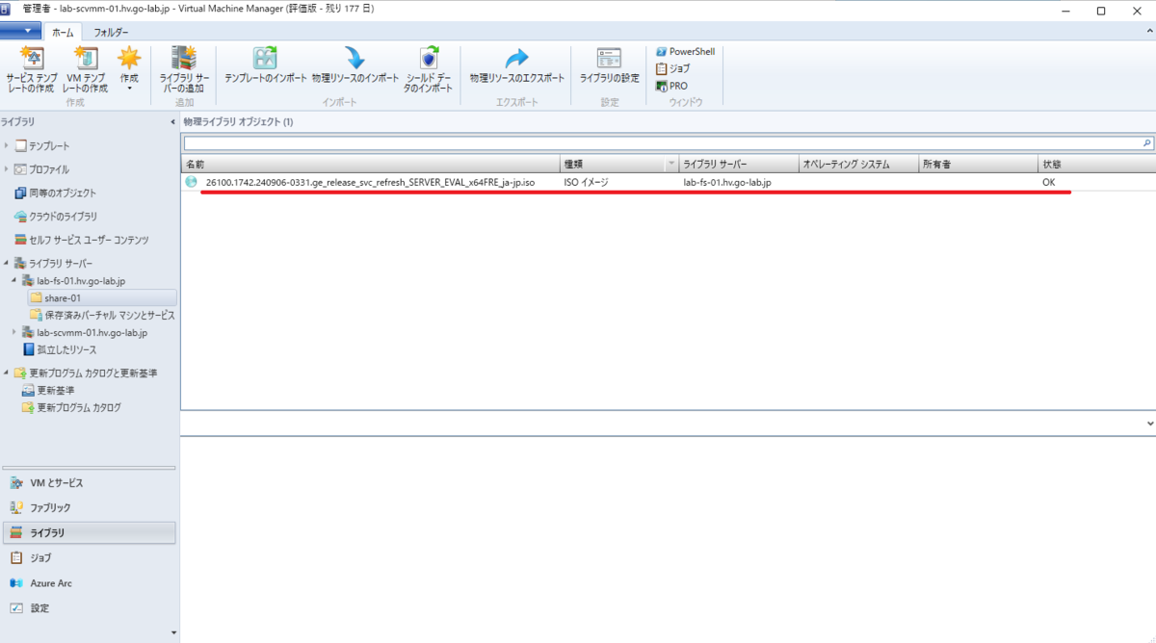Click the Create VM Template ribbon icon
1156x643 pixels.
(x=85, y=69)
